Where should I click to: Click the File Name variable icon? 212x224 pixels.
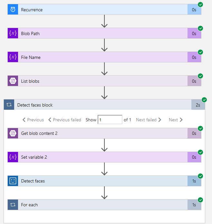pyautogui.click(x=13, y=57)
